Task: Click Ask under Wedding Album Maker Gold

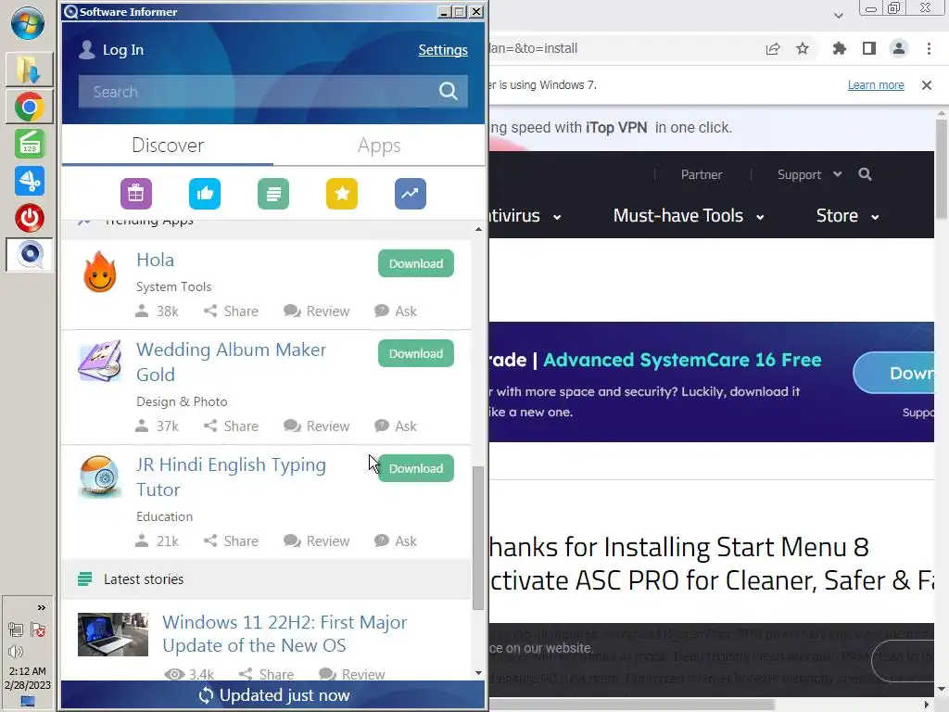Action: [x=395, y=426]
